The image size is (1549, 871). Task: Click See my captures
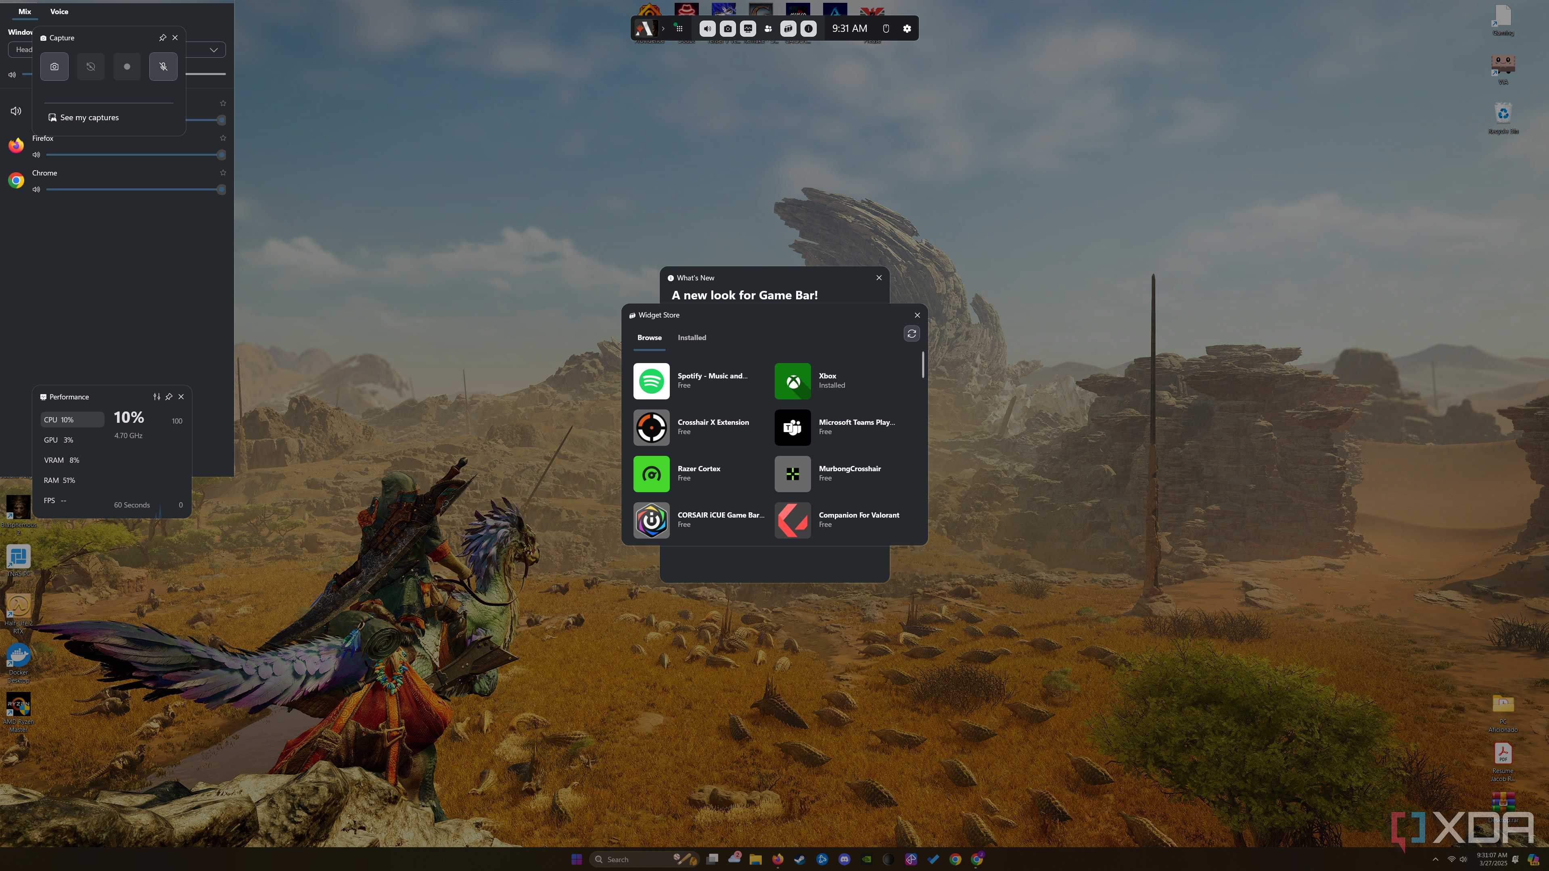[x=84, y=117]
